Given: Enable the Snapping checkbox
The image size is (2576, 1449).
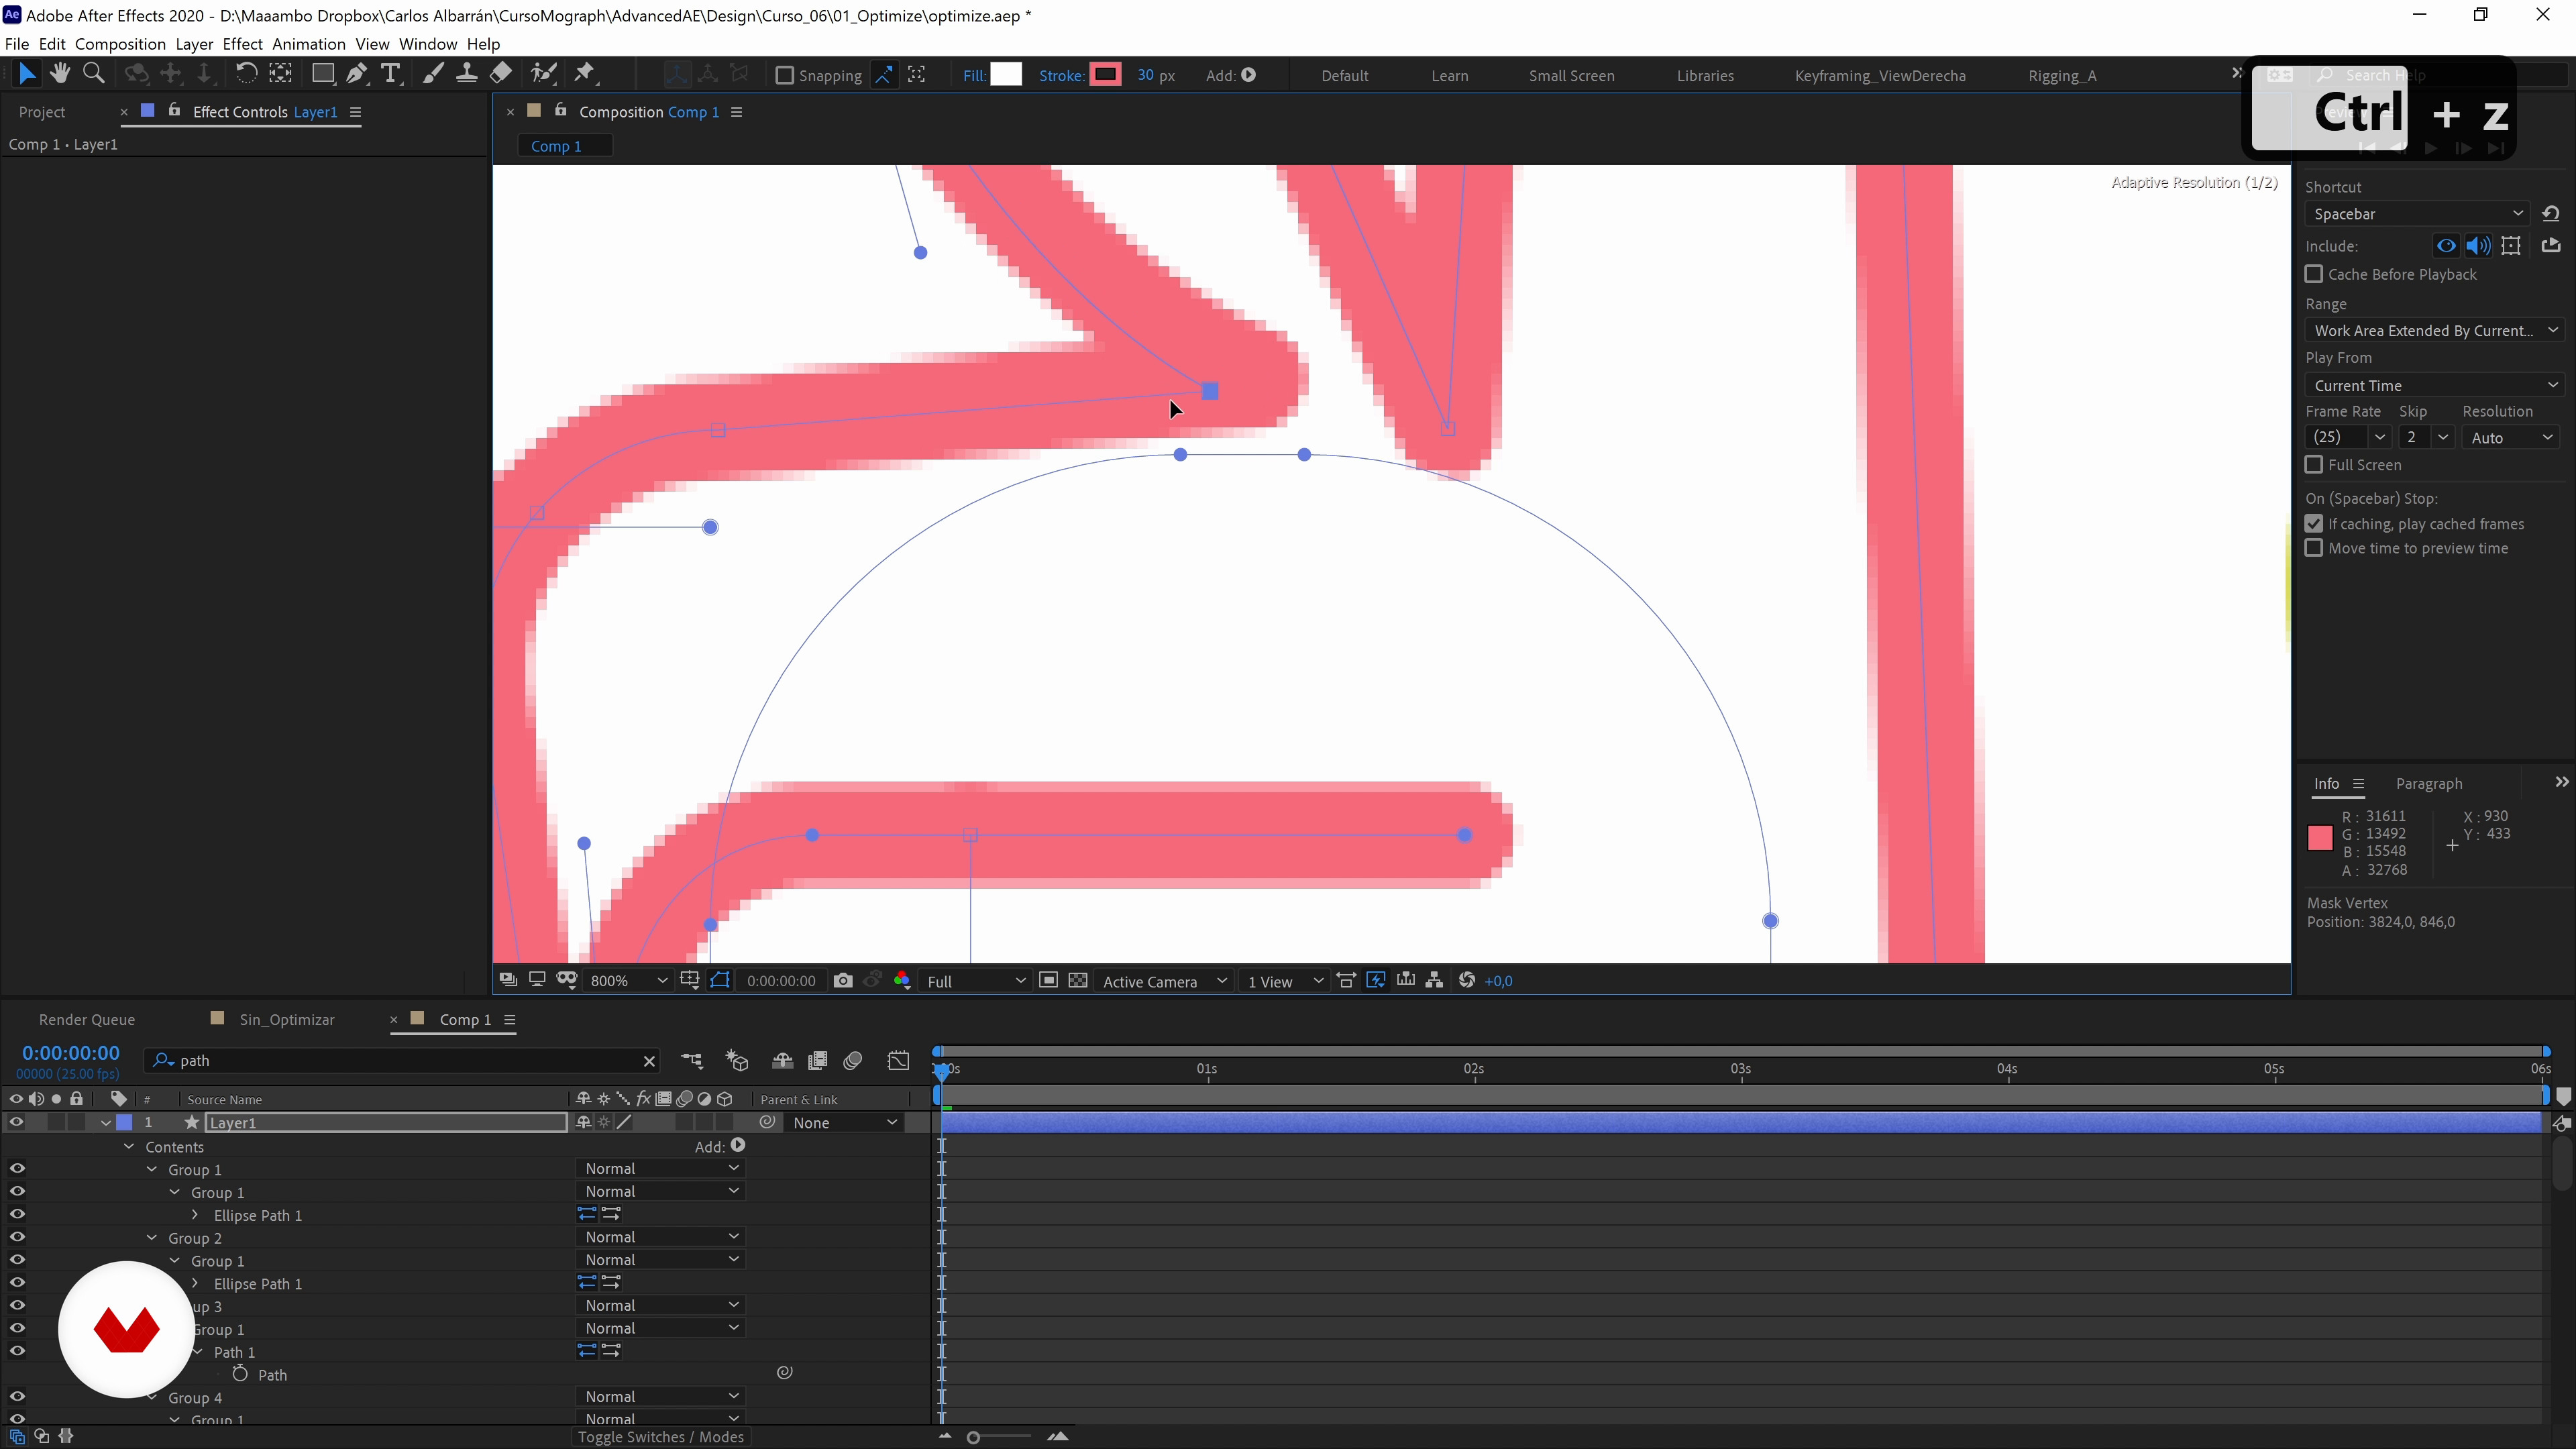Looking at the screenshot, I should tap(785, 75).
